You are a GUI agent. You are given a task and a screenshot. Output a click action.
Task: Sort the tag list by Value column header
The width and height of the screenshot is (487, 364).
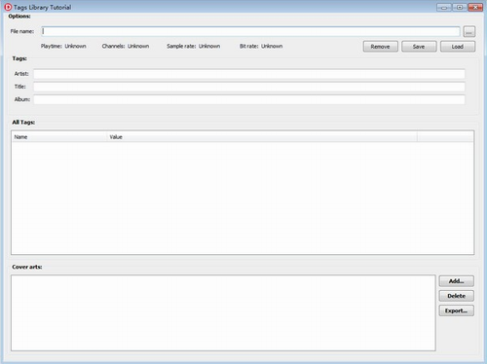262,137
